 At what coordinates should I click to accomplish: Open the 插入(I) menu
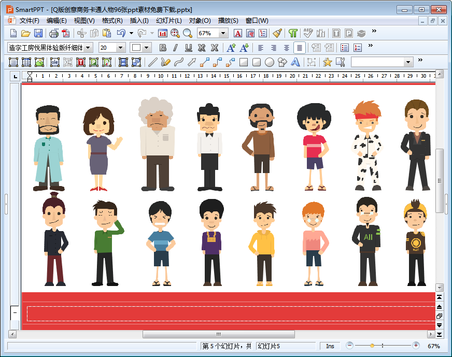[139, 21]
